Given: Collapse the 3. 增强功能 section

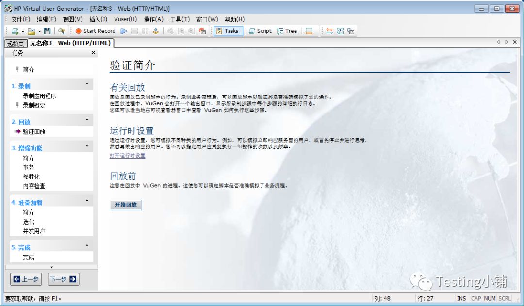Looking at the screenshot, I should 87,146.
